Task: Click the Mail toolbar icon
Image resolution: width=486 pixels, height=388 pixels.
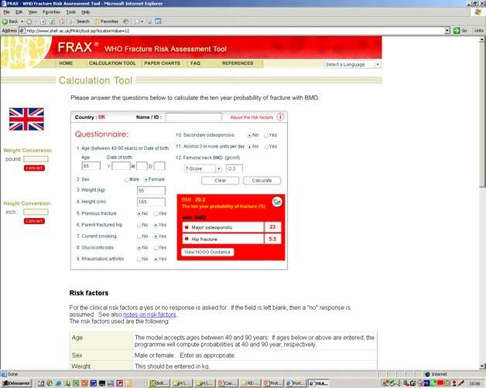Action: (137, 22)
